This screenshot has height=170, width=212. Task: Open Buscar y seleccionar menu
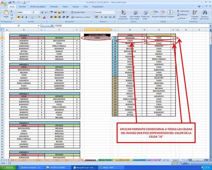point(205,15)
